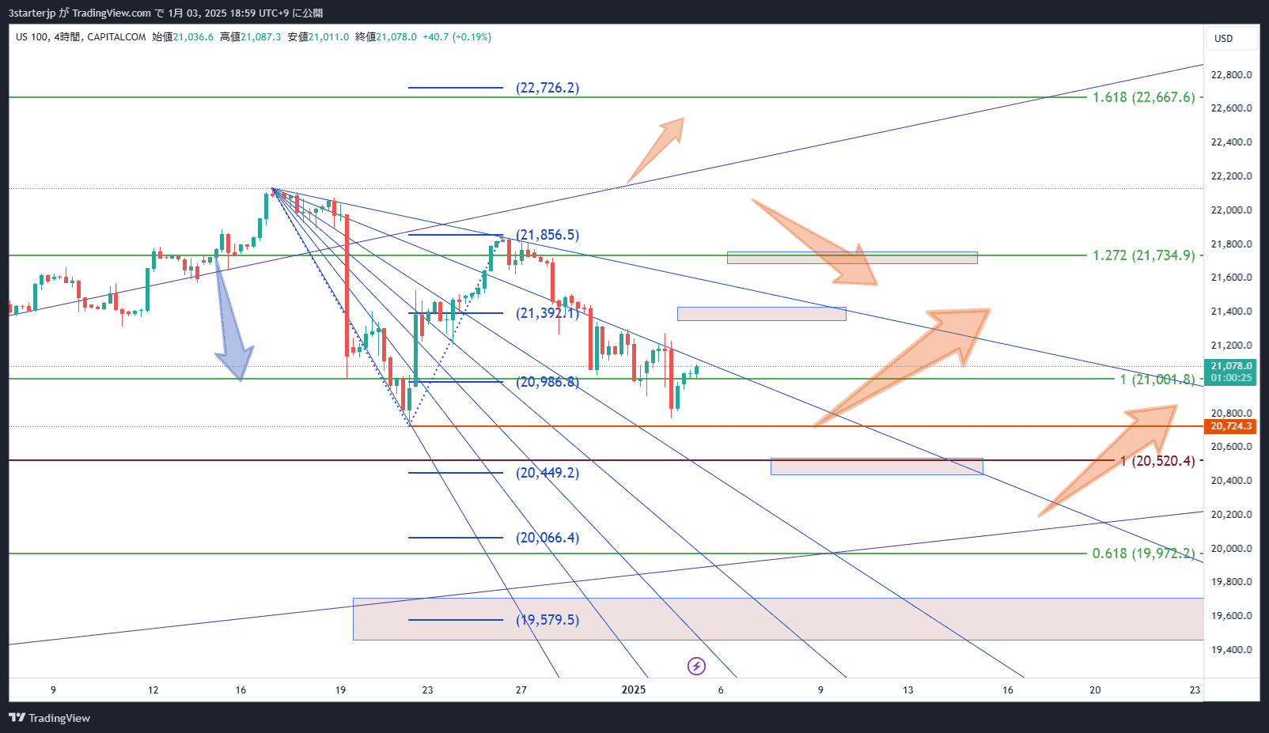
Task: Open the USD currency selector
Action: point(1231,38)
